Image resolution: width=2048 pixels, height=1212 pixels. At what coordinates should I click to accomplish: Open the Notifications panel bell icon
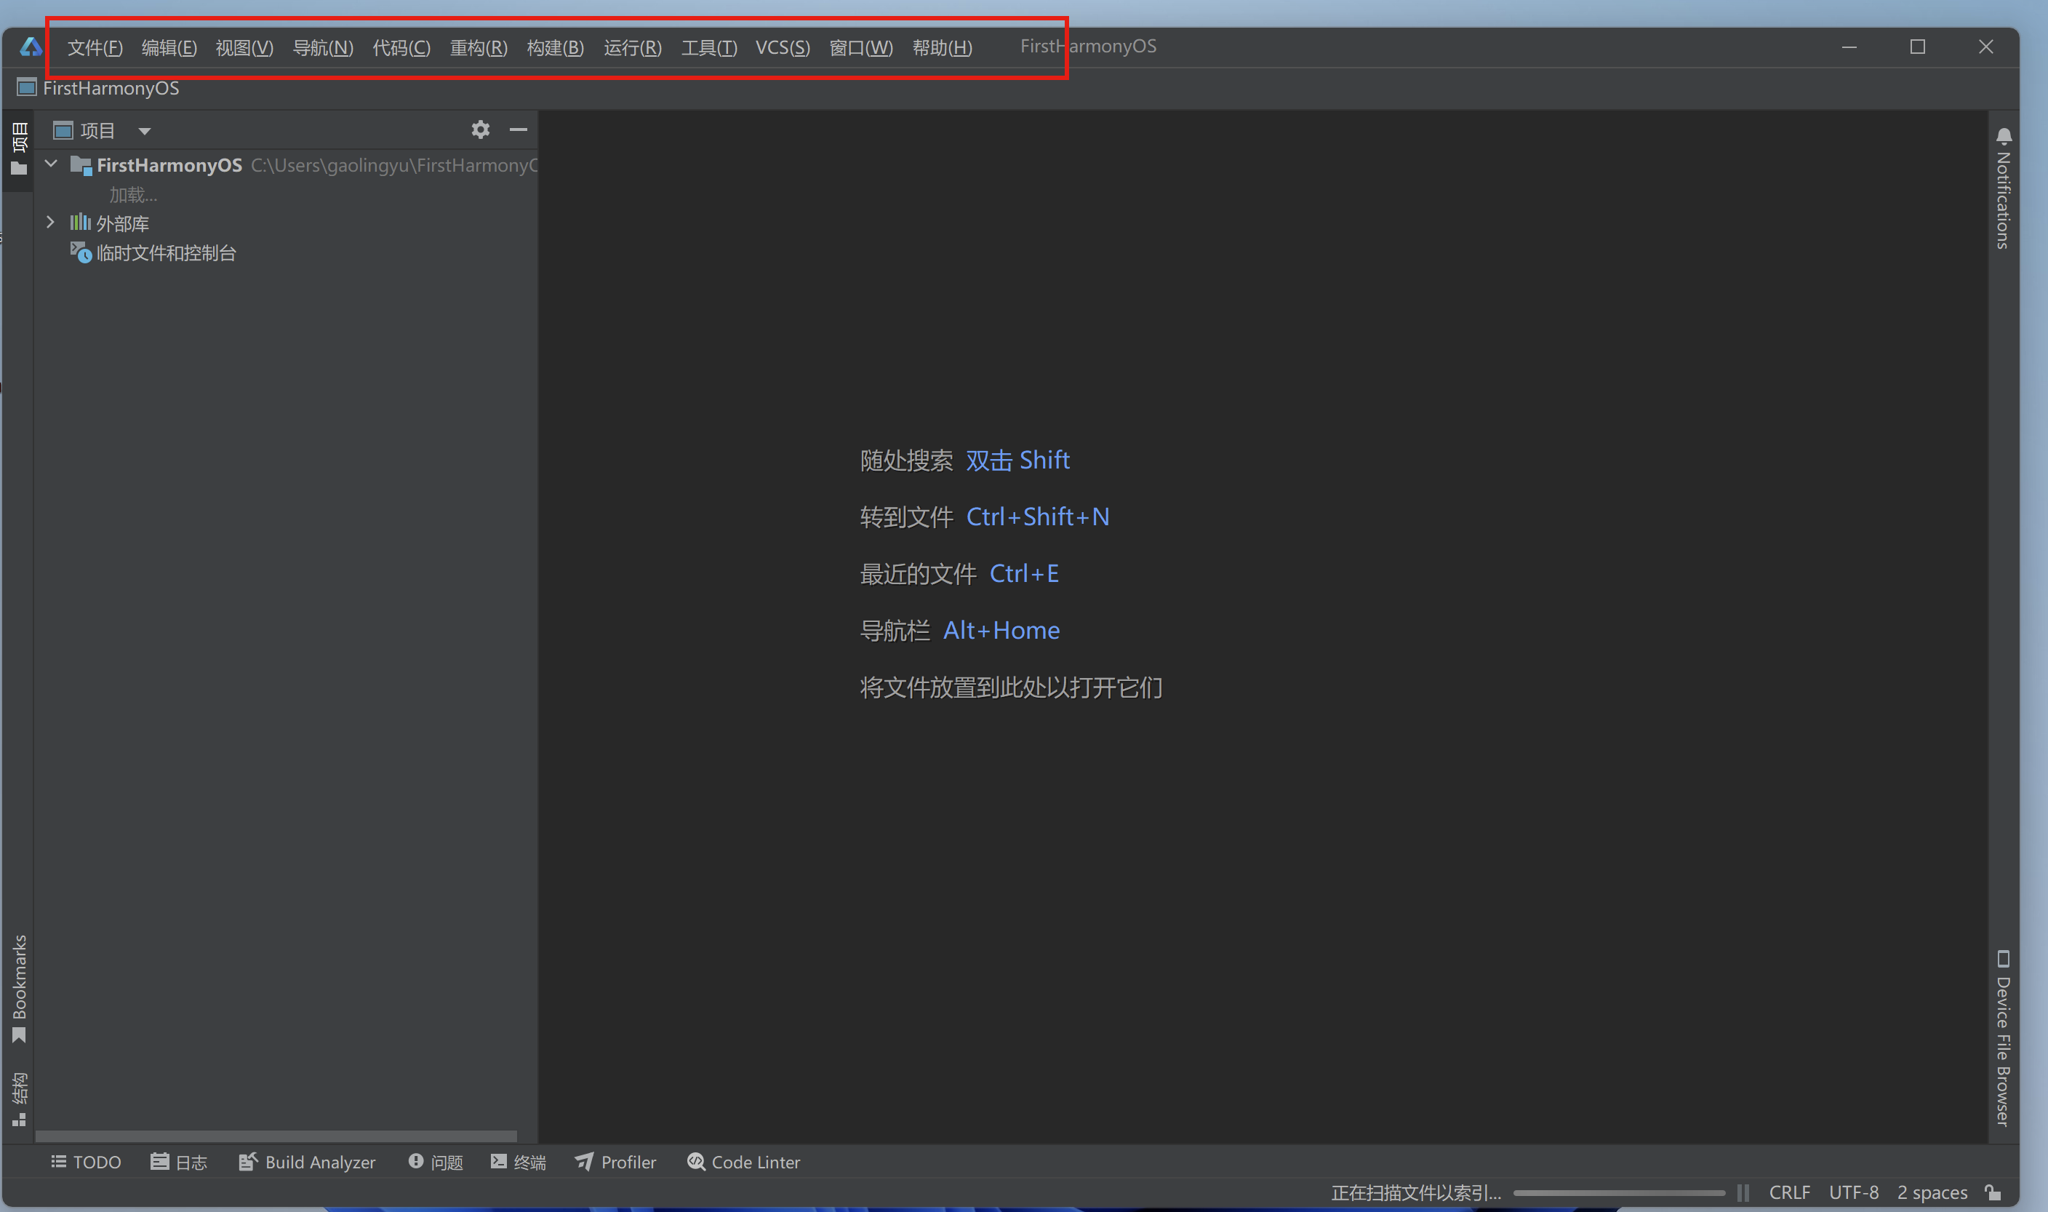click(2004, 135)
